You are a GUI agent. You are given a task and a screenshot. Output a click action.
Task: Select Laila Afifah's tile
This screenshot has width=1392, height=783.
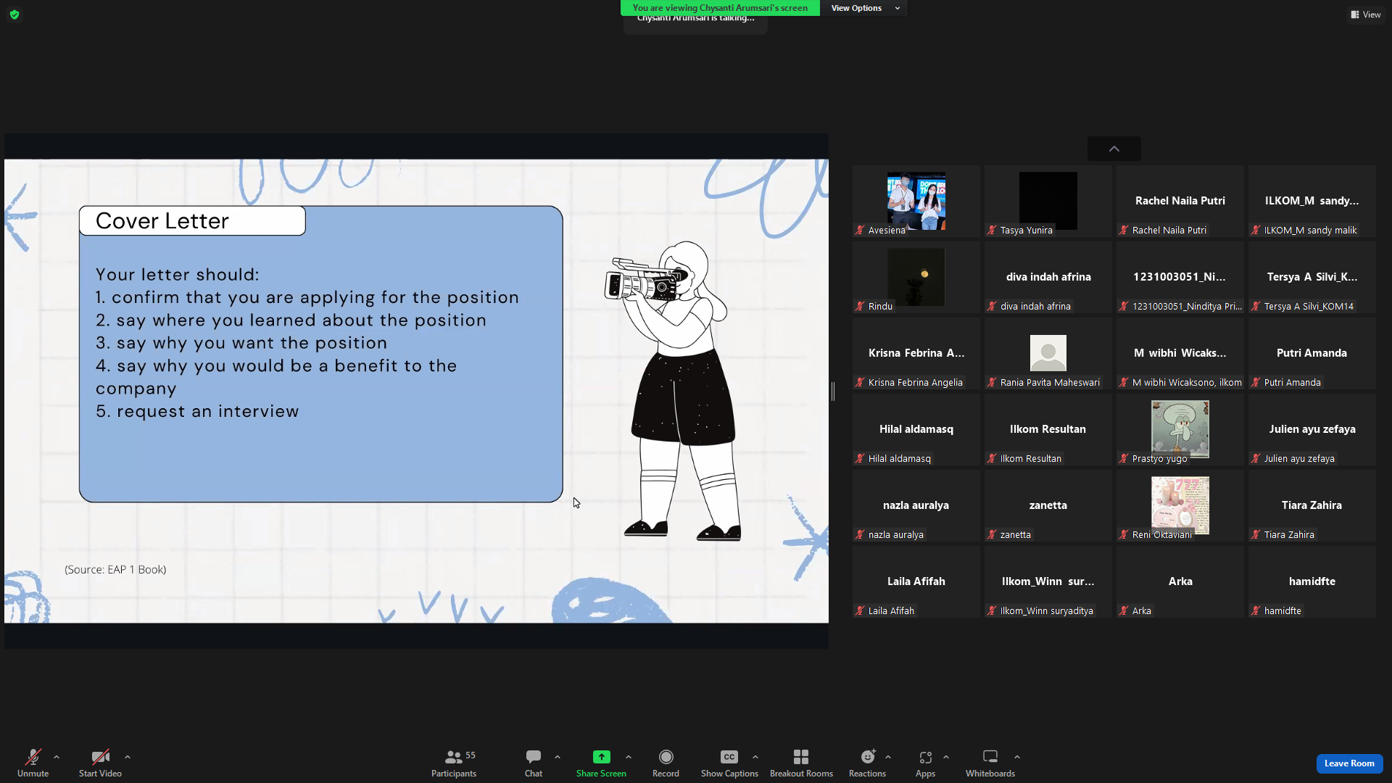916,581
